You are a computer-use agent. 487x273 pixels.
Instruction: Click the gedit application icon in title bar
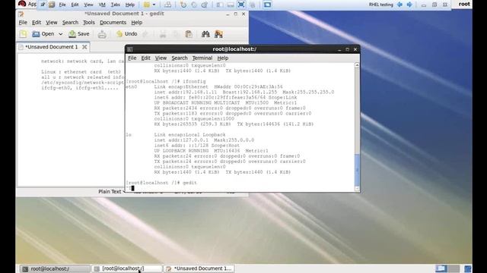pyautogui.click(x=21, y=14)
